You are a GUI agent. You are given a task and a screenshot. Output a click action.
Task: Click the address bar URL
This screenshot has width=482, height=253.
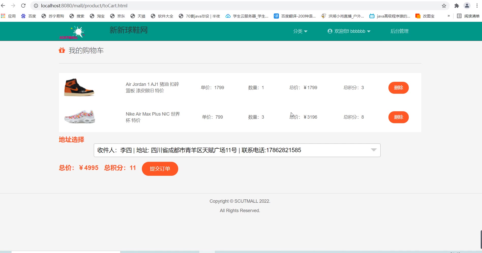pyautogui.click(x=84, y=6)
